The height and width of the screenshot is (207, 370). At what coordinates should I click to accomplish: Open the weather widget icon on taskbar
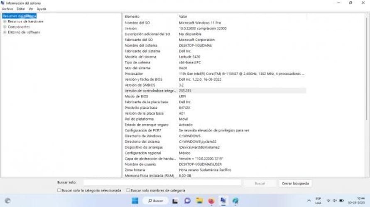(7, 201)
